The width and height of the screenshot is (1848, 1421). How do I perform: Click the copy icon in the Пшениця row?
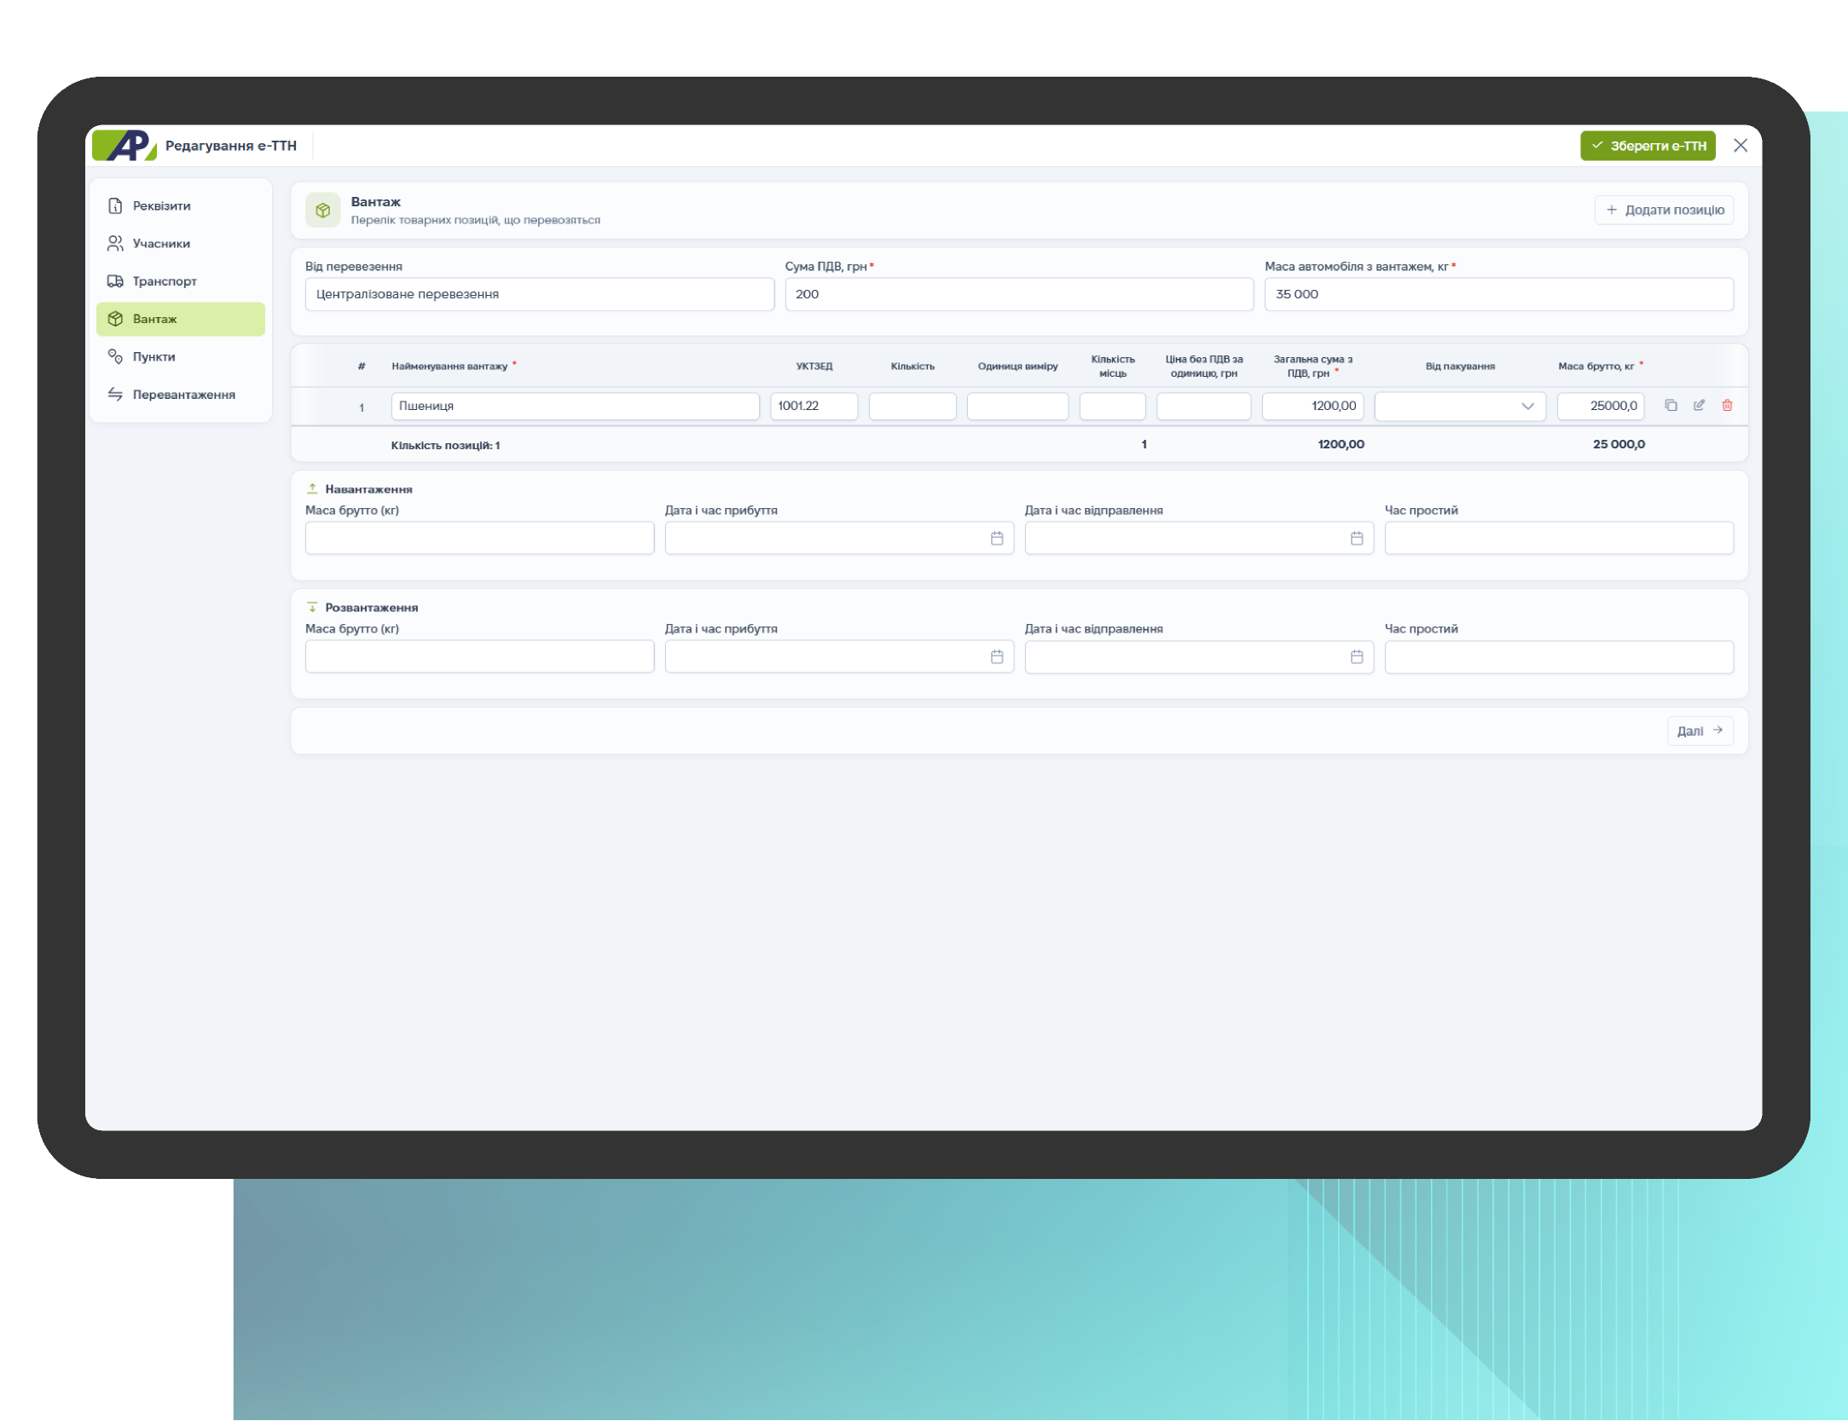click(x=1670, y=406)
